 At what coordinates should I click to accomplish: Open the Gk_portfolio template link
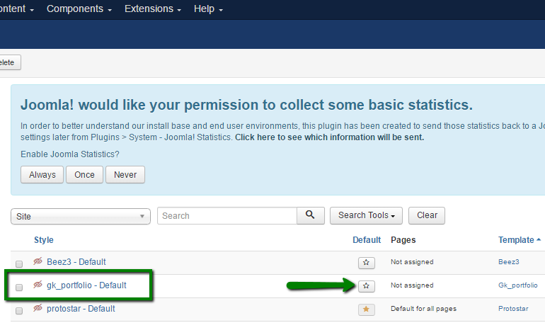518,285
